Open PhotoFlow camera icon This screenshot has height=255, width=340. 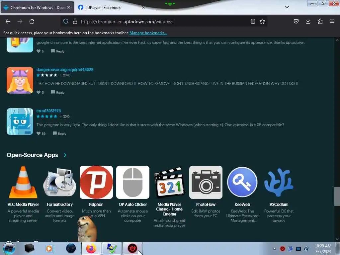coord(206,182)
